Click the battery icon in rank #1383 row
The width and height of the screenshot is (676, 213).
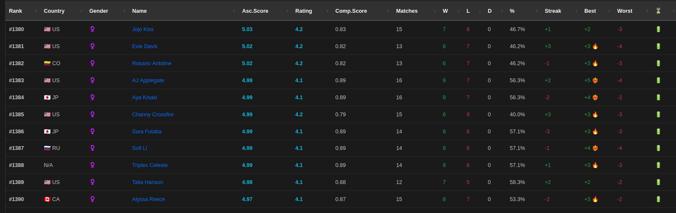tap(658, 81)
